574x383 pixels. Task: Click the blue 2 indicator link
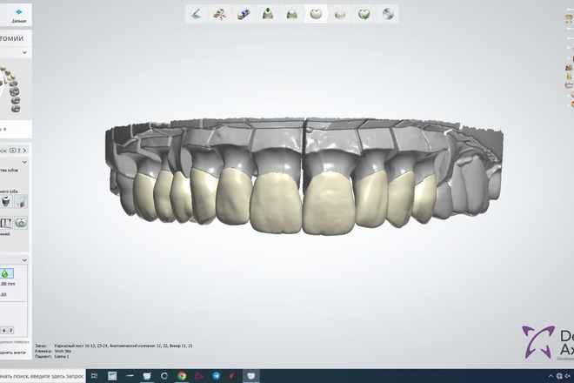coord(19,151)
